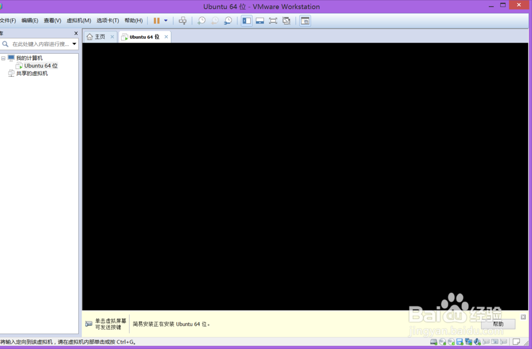Revert to the previous snapshot
The image size is (532, 349).
[215, 21]
